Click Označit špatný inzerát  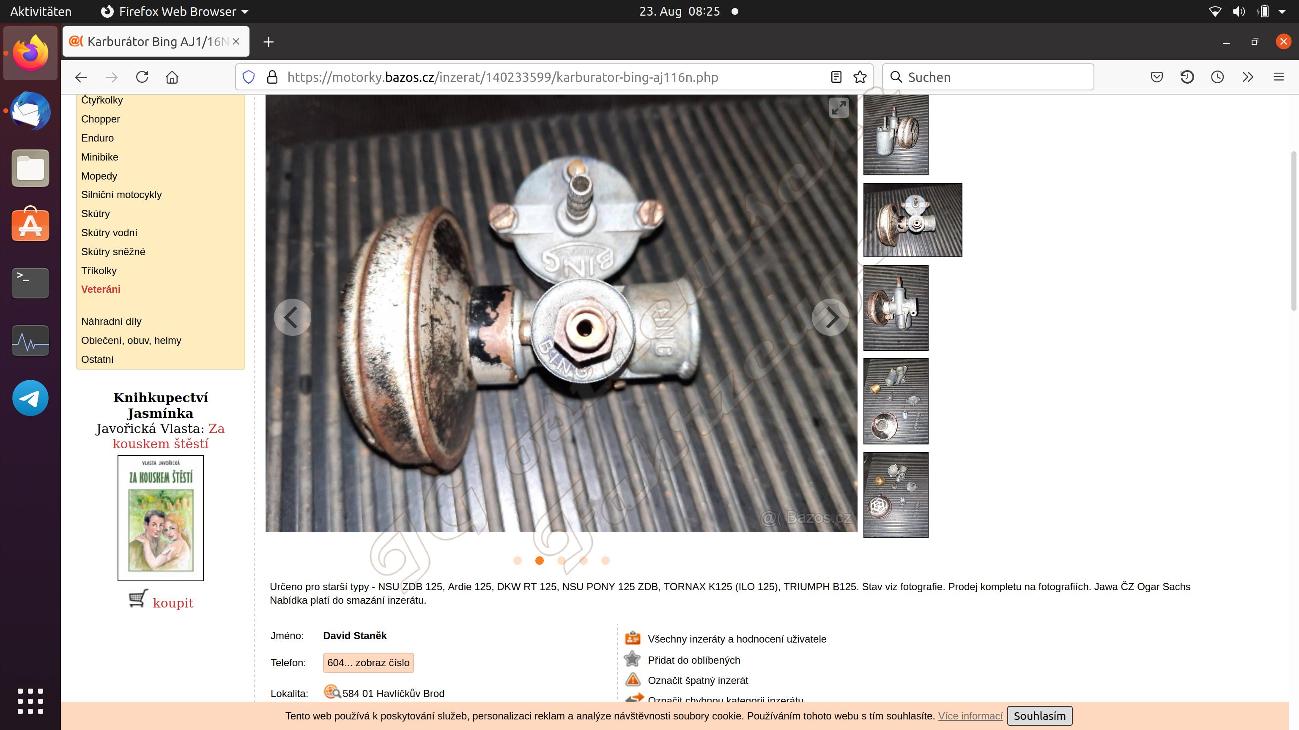click(698, 680)
